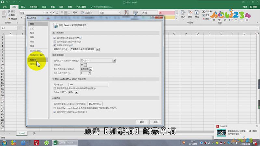Click the Windows Start orb

(4, 143)
